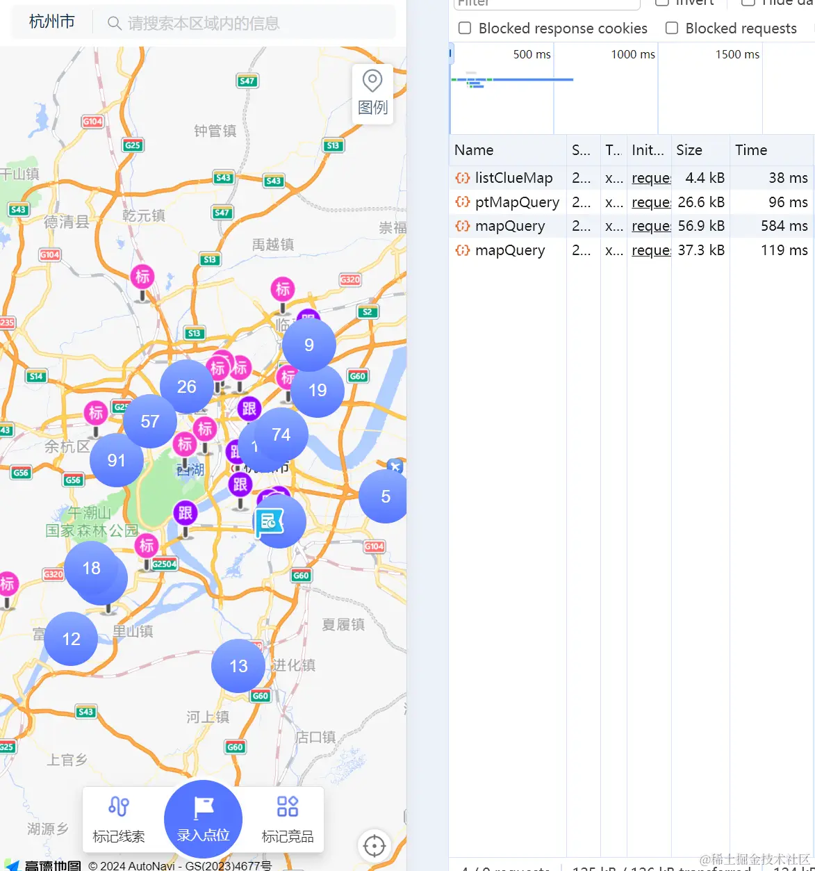Click the Filter input field
The height and width of the screenshot is (871, 815).
click(x=546, y=3)
